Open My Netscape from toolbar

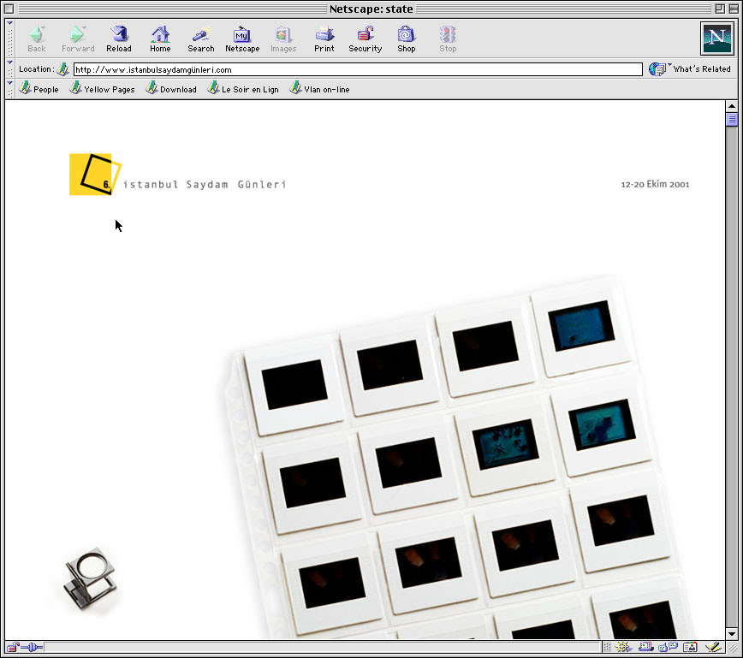pyautogui.click(x=242, y=39)
